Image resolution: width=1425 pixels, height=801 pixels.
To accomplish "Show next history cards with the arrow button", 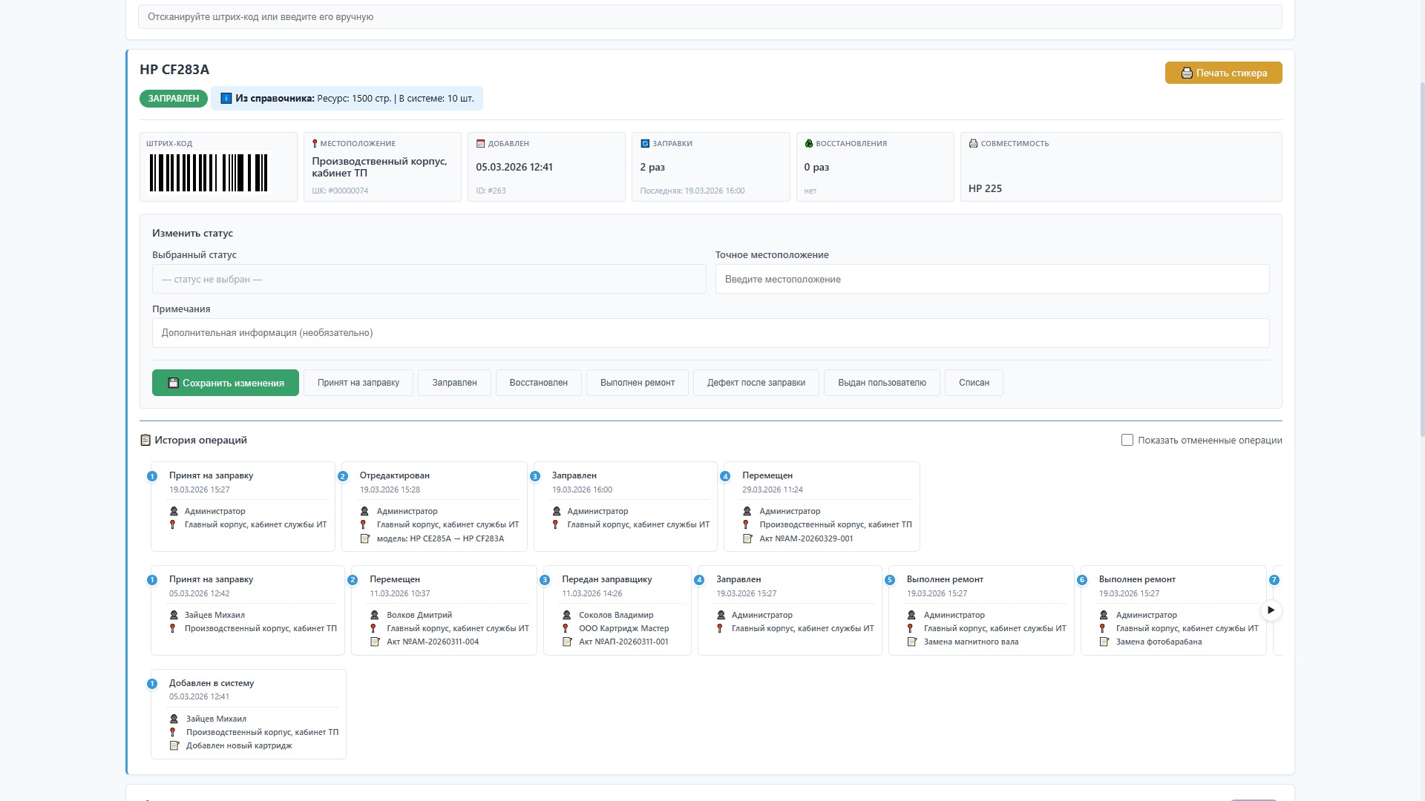I will point(1271,610).
